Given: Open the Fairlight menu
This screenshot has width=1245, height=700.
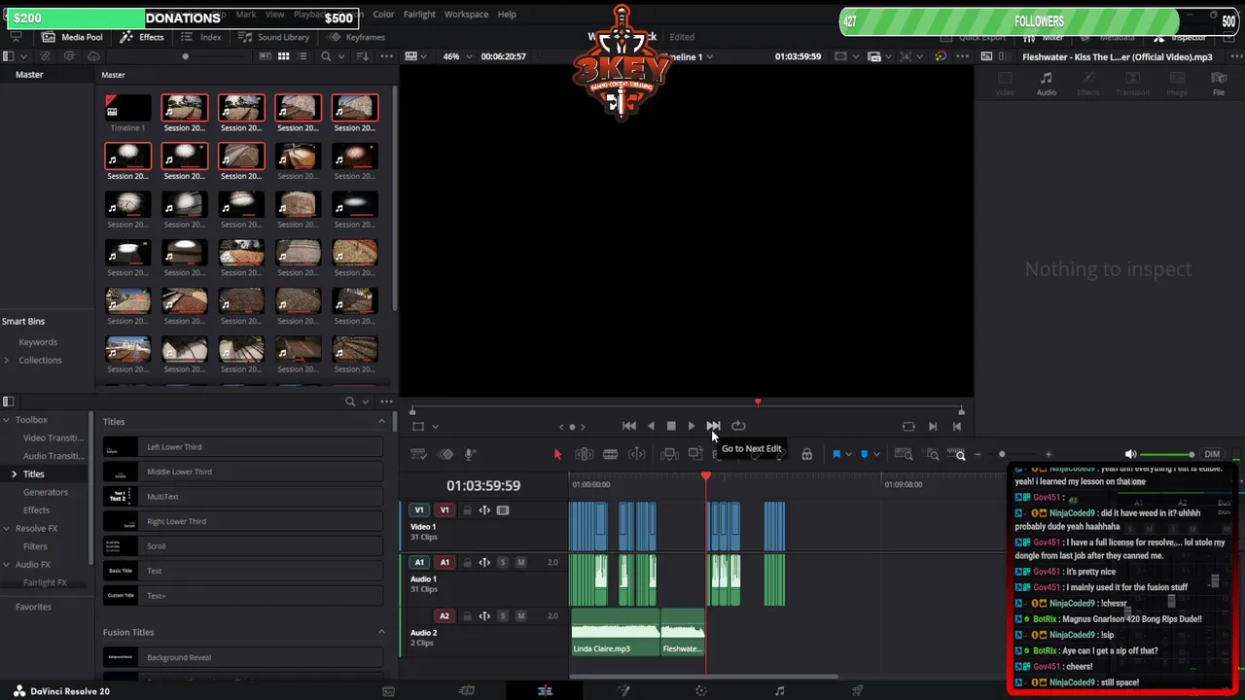Looking at the screenshot, I should [419, 15].
